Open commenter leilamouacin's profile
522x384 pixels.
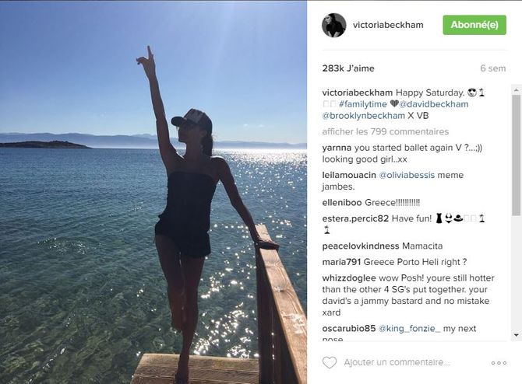pyautogui.click(x=349, y=175)
